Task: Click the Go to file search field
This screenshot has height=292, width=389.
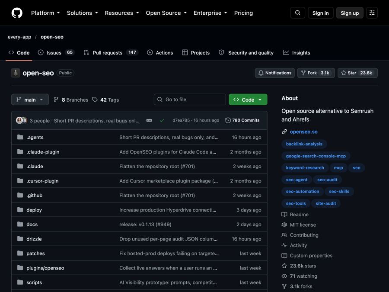Action: pyautogui.click(x=190, y=99)
